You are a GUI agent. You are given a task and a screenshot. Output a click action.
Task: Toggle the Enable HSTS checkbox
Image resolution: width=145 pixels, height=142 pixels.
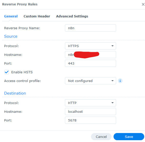(7, 72)
